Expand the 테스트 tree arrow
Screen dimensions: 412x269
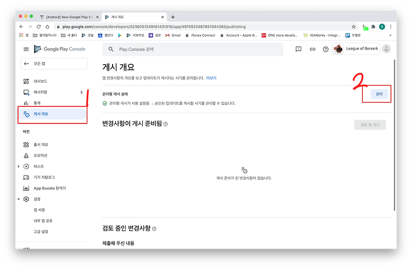tap(18, 166)
